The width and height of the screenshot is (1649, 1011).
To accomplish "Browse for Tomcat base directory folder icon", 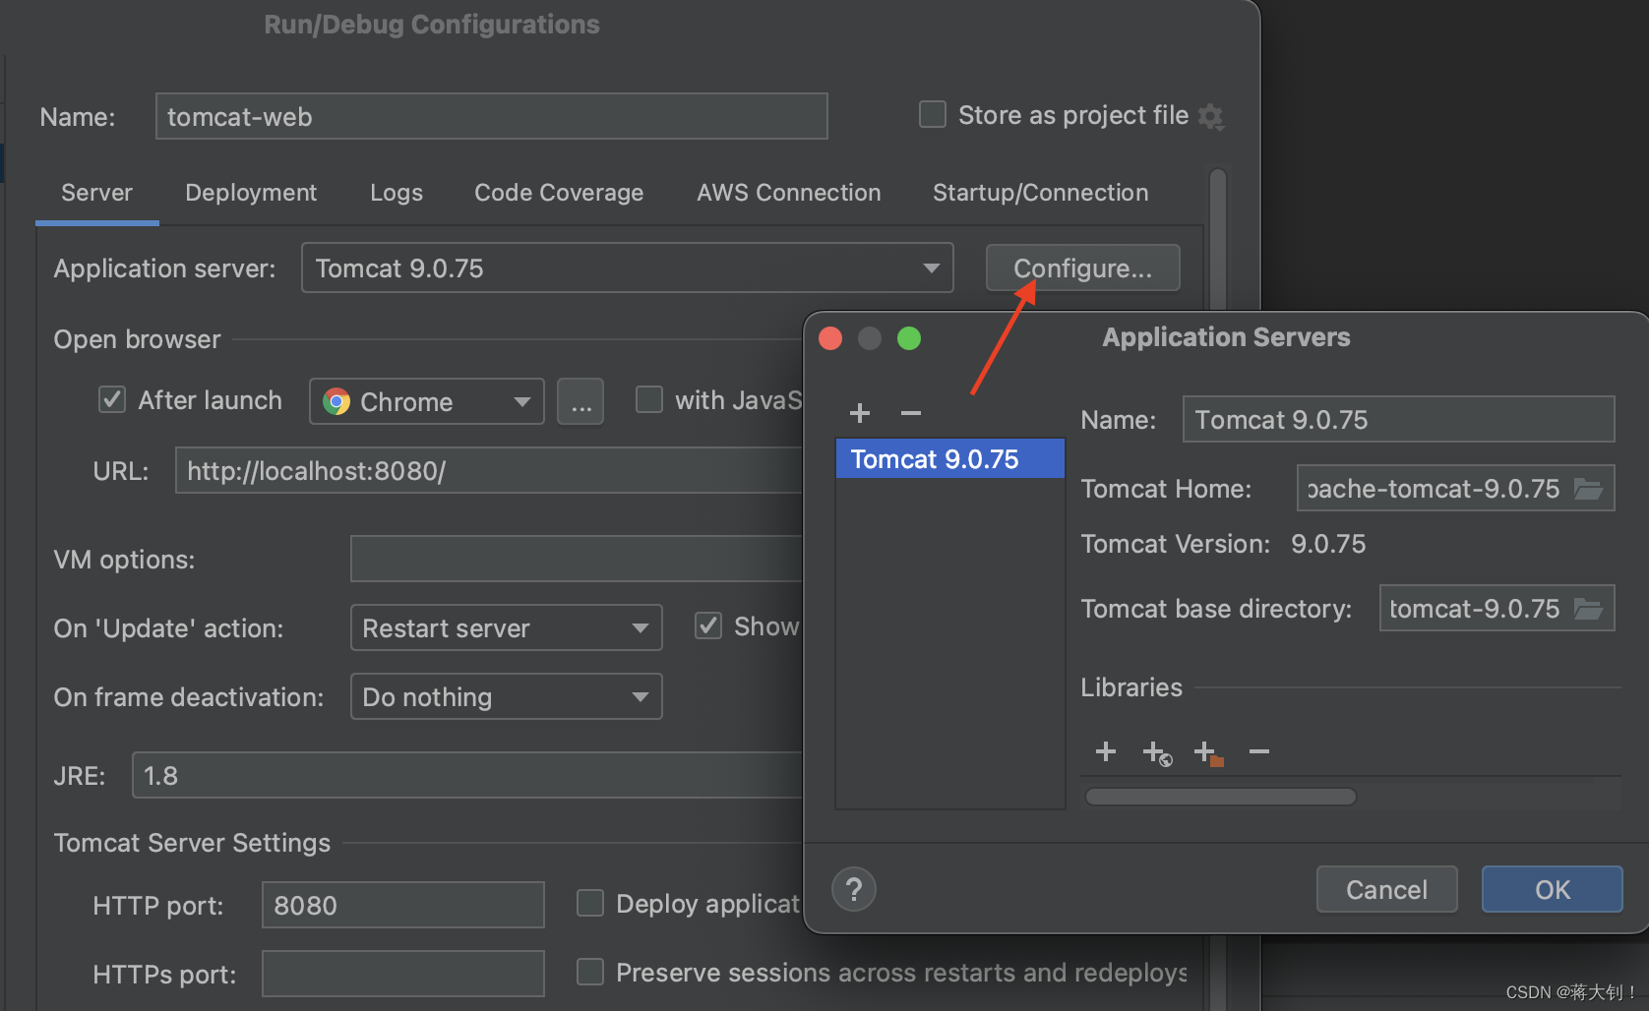I will 1588,609.
